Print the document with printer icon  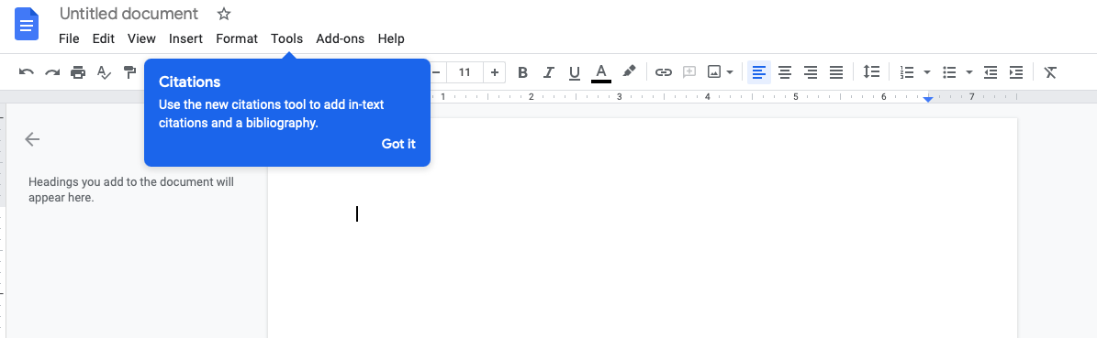click(x=78, y=72)
